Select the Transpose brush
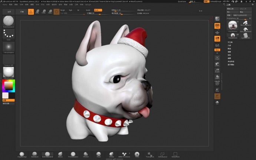Image resolution: width=256 pixels, height=160 pixels. (x=150, y=154)
